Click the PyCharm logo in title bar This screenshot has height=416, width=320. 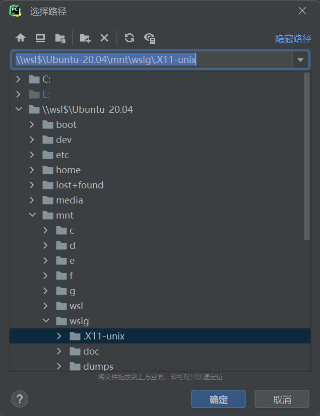click(x=15, y=11)
